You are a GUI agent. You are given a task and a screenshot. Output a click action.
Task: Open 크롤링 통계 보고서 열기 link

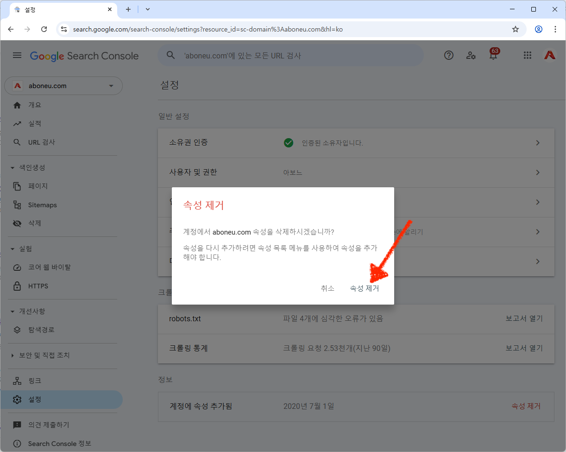tap(524, 348)
